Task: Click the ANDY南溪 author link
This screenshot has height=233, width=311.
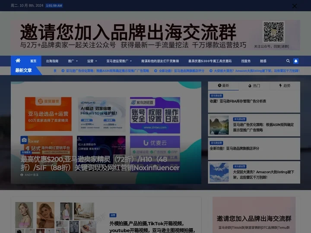Action: pyautogui.click(x=32, y=175)
